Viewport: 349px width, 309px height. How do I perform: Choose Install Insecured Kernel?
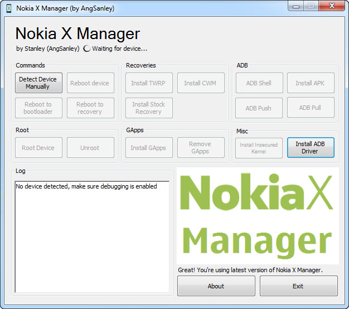pos(259,148)
